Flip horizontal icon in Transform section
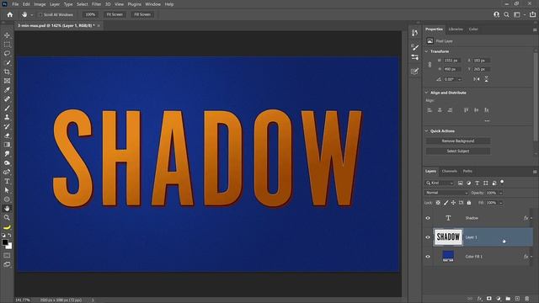Screen dimensions: 539x303 (x=477, y=79)
